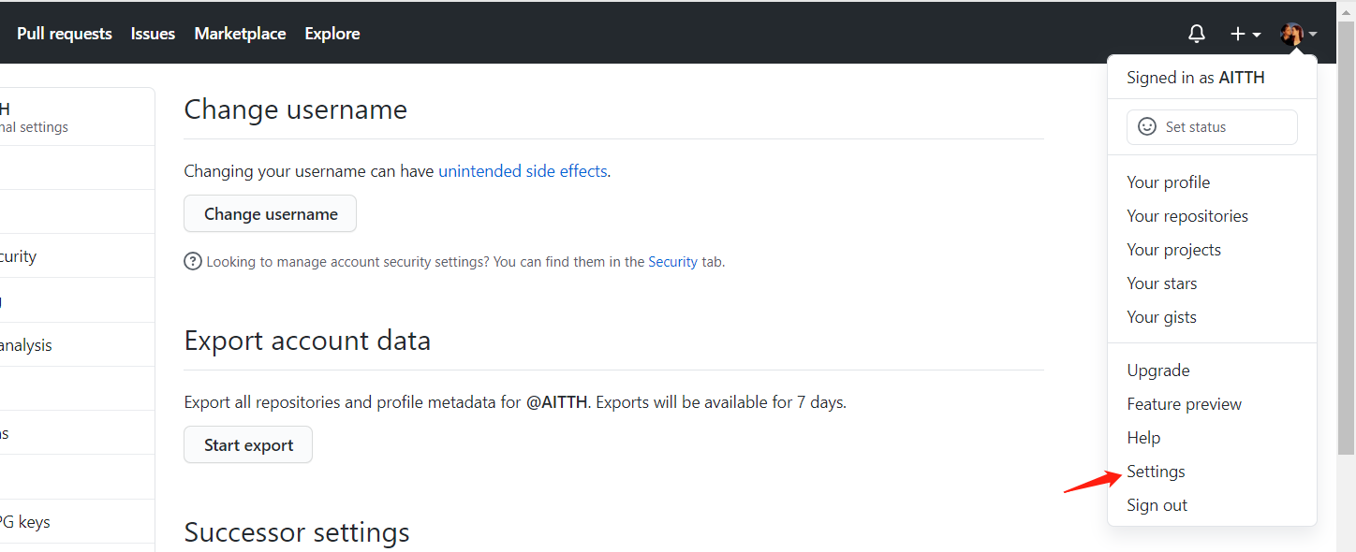Open the notifications bell icon
This screenshot has height=552, width=1356.
(x=1196, y=34)
